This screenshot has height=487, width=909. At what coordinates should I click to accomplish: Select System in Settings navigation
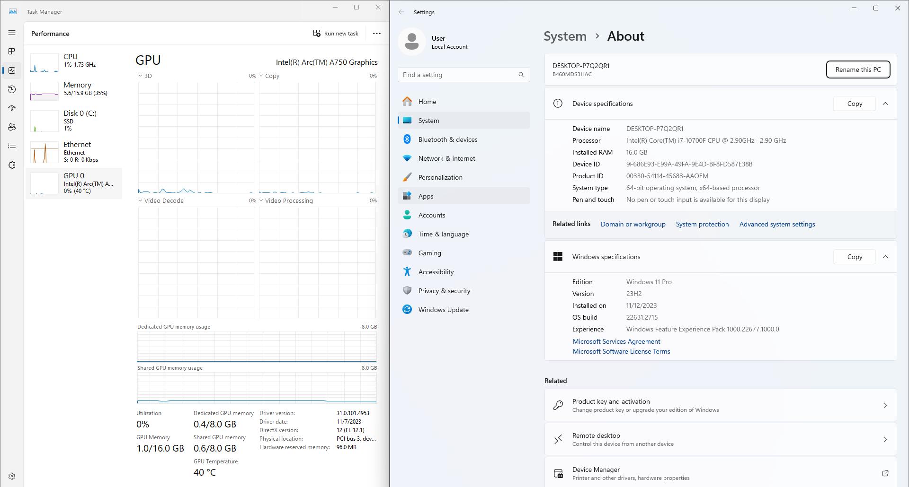[x=463, y=121]
